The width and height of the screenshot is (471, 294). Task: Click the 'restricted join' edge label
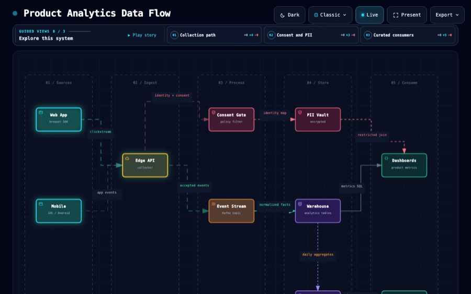pyautogui.click(x=372, y=135)
